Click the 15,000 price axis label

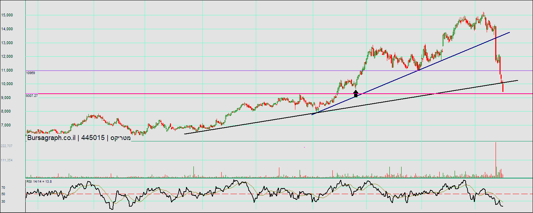tap(17, 15)
